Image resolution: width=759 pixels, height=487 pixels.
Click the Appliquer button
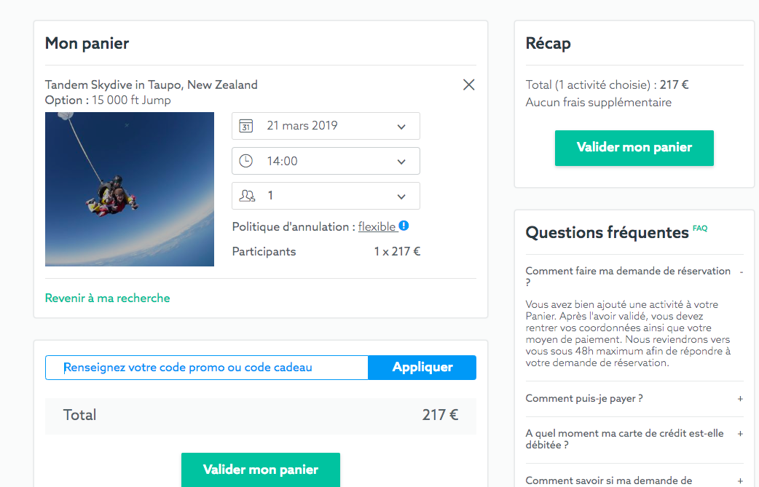(422, 368)
